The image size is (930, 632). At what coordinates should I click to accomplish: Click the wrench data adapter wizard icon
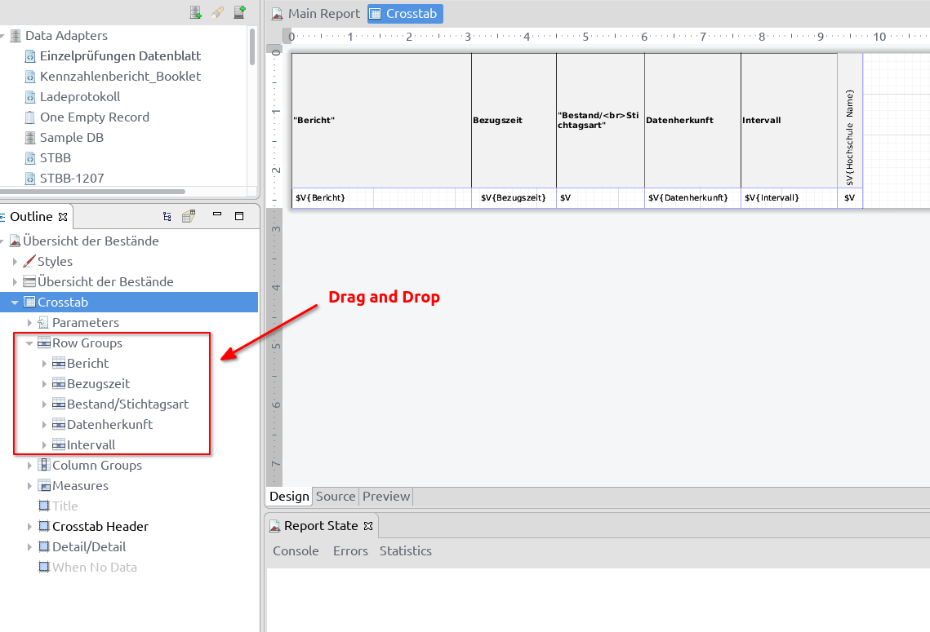click(x=217, y=12)
